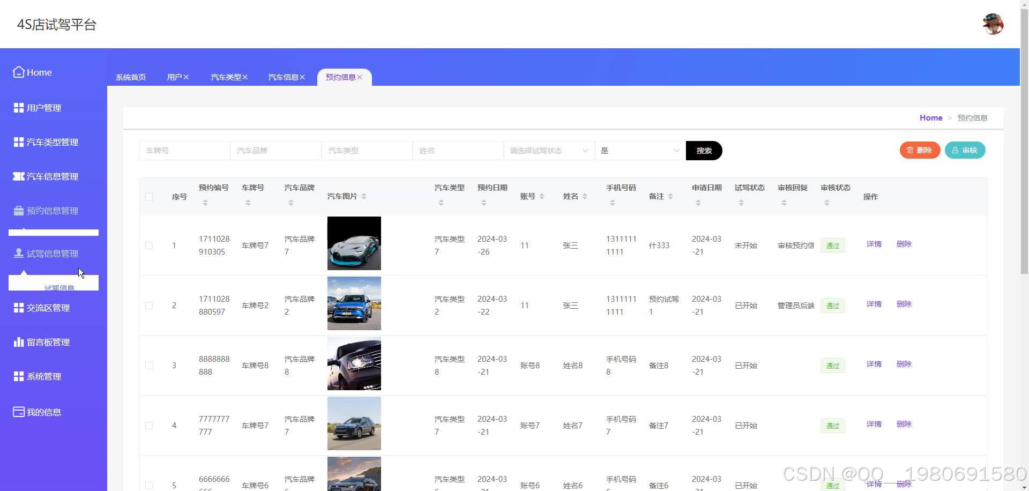
Task: Close the 用户 tab with its X
Action: click(186, 77)
